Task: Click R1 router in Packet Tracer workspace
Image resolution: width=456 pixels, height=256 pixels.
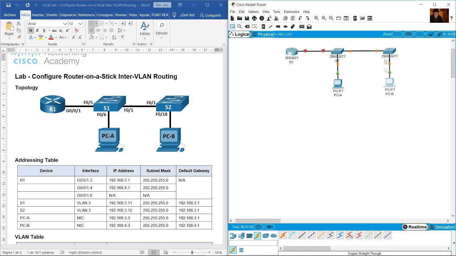Action: pyautogui.click(x=291, y=52)
